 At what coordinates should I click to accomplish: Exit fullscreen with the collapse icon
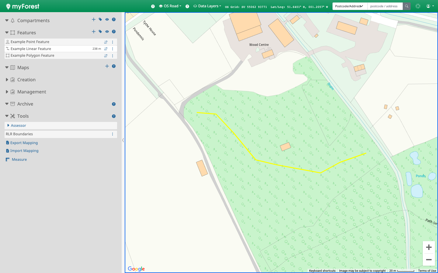418,6
